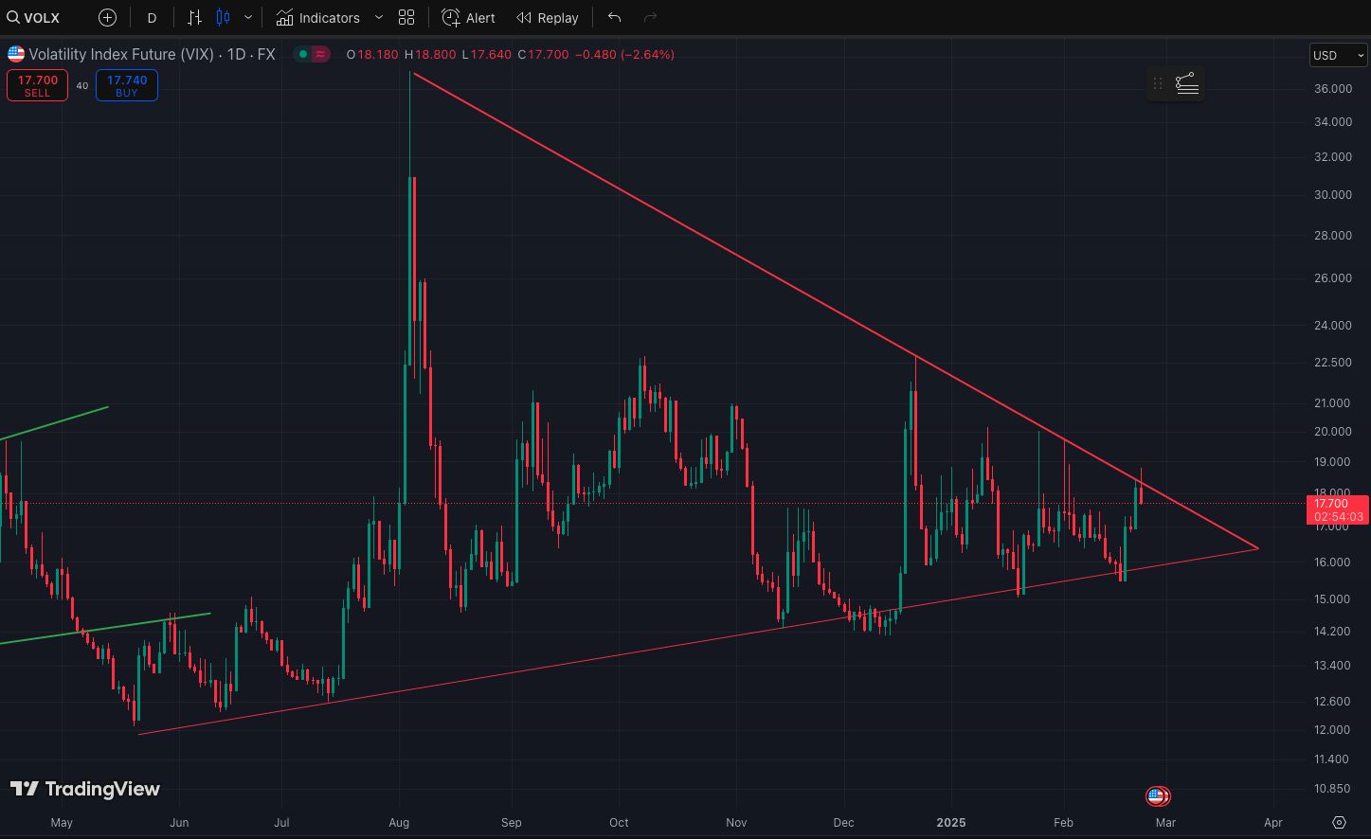Screen dimensions: 1371x839
Task: Open the indicator templates grid icon
Action: 406,18
